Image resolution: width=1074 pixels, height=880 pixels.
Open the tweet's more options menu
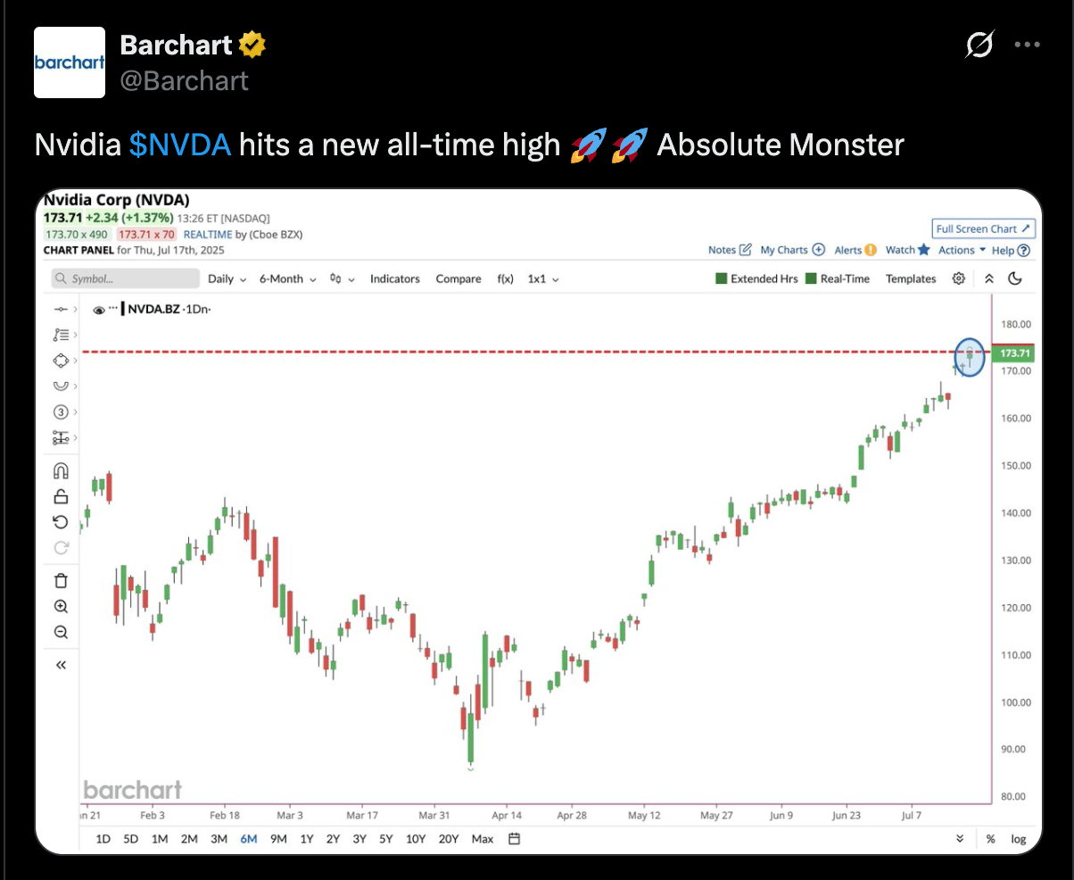[x=1029, y=45]
